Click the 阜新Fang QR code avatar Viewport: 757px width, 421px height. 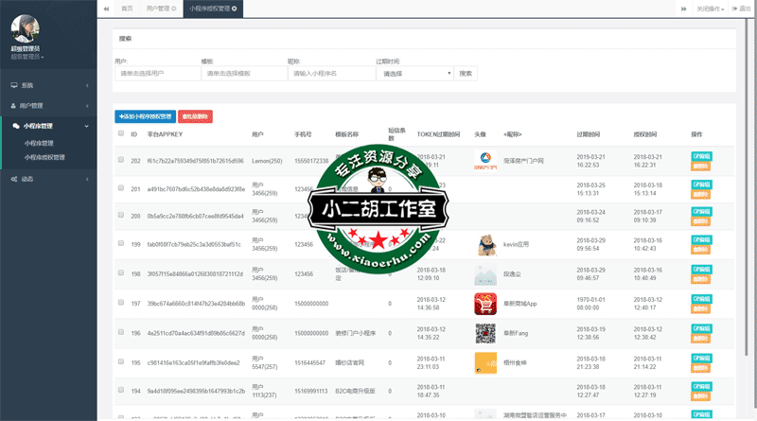(485, 333)
